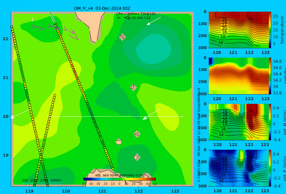286x194 pixels.
Task: Click the 'to 03 Dec 12Z' legend text
Action: tap(139, 18)
